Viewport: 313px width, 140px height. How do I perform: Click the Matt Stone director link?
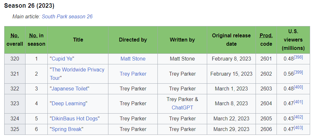click(x=133, y=59)
